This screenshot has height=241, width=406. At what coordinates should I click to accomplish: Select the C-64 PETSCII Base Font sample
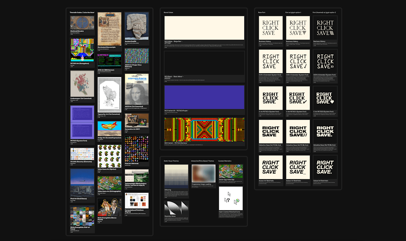click(x=271, y=98)
